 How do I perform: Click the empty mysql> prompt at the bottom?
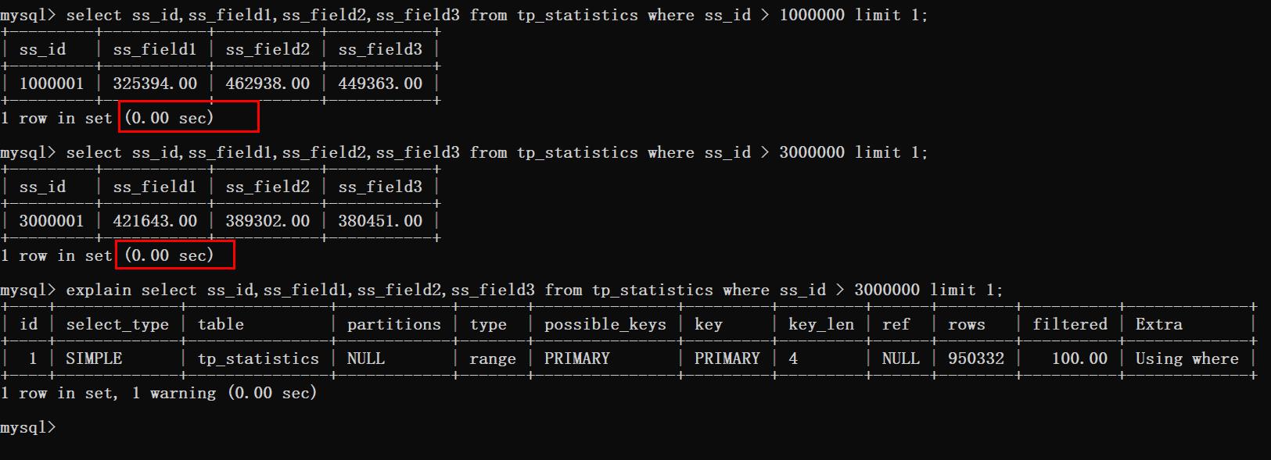[x=28, y=427]
